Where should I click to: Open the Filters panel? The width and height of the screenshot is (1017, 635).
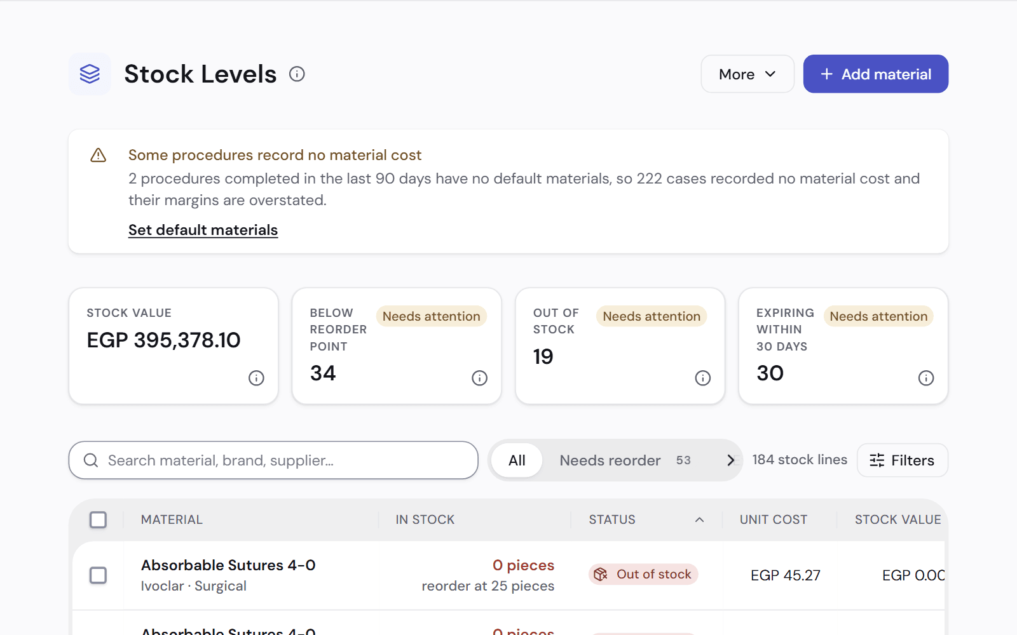click(x=902, y=460)
